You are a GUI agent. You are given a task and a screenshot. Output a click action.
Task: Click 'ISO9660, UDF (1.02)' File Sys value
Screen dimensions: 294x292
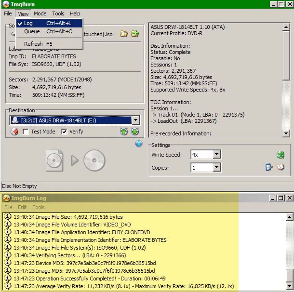[56, 64]
